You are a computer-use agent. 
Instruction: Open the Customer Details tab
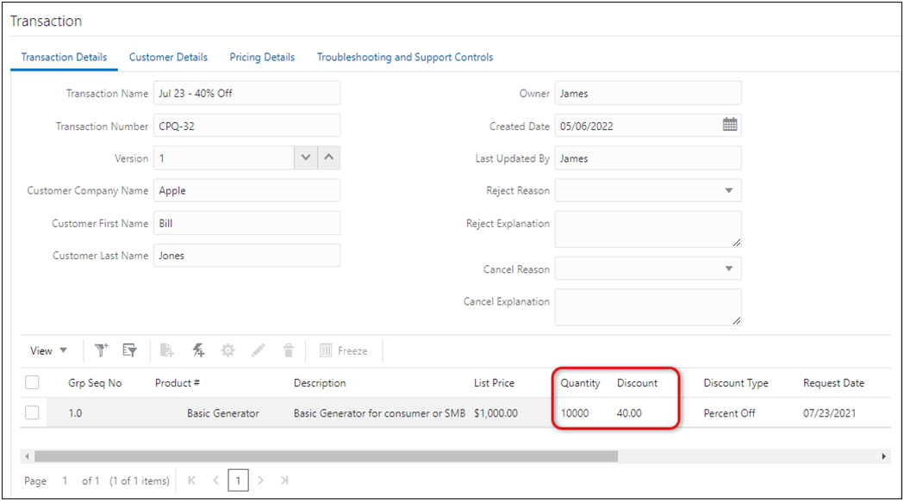pos(168,57)
